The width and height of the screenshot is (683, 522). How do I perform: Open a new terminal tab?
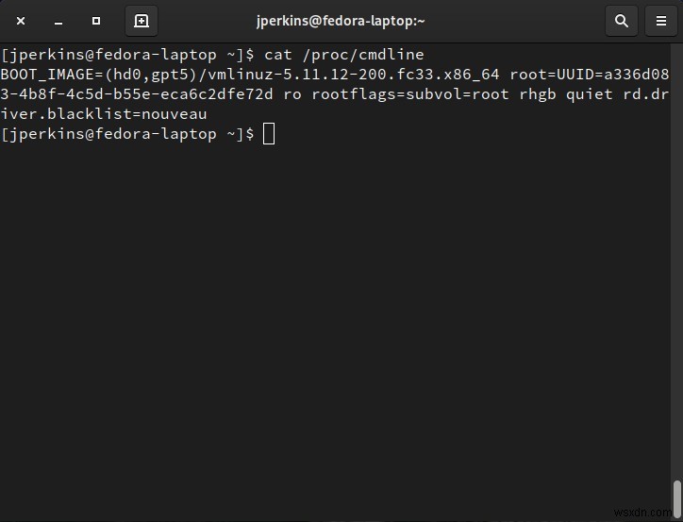(x=141, y=20)
